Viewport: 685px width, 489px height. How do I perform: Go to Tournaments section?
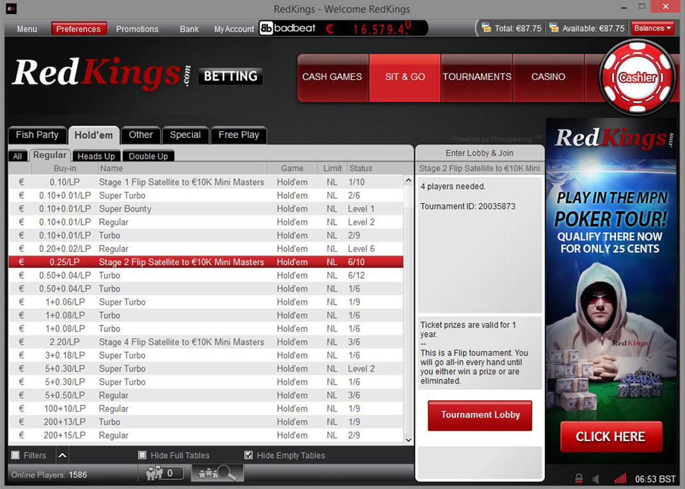click(476, 77)
